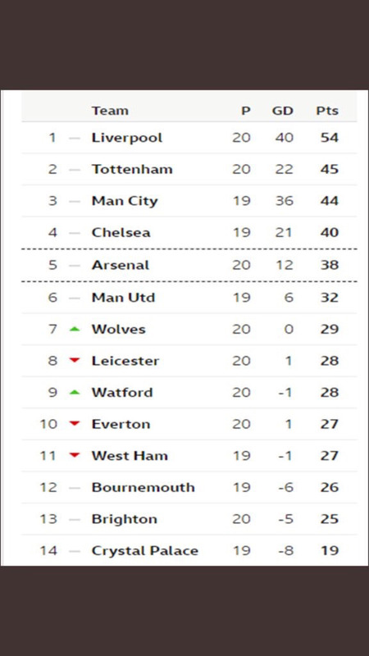Click the GD column header

[283, 111]
